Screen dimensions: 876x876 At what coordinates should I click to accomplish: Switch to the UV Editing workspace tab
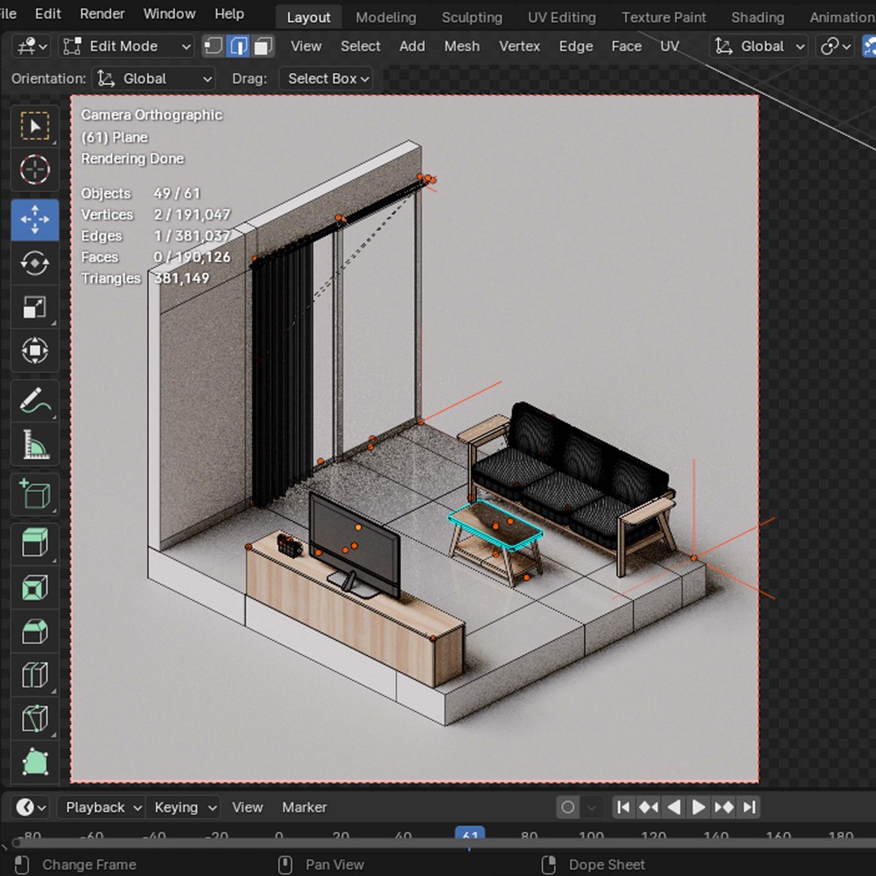point(562,17)
